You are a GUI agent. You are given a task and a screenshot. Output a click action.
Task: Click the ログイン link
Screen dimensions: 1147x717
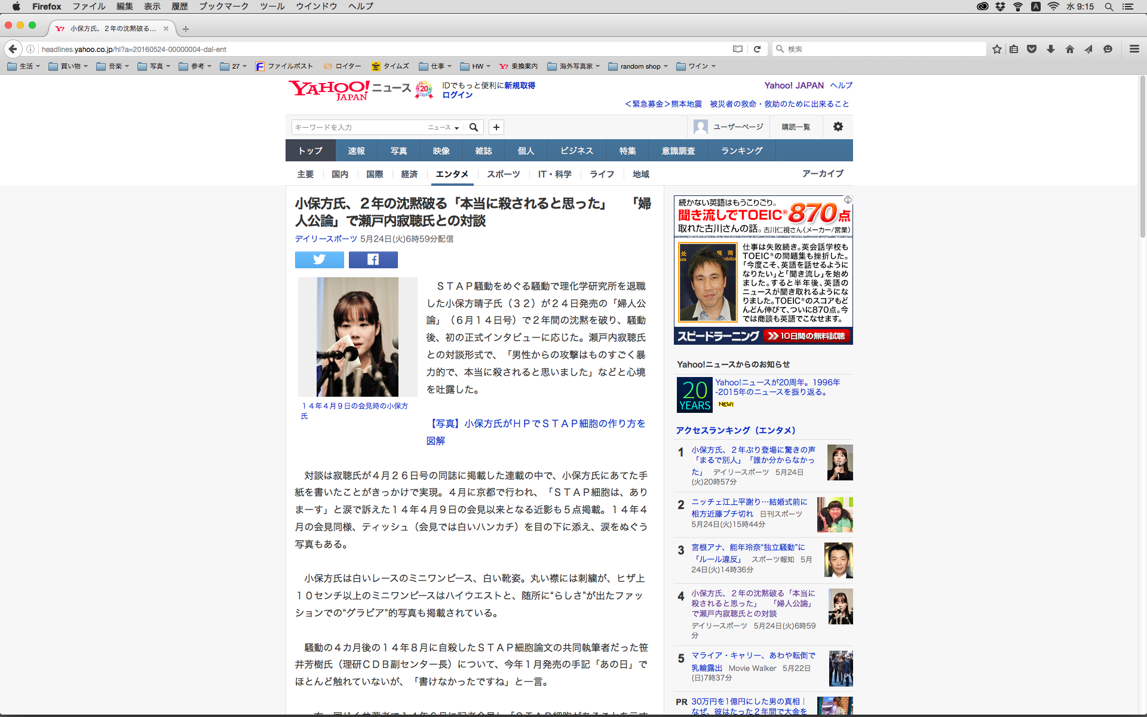457,95
